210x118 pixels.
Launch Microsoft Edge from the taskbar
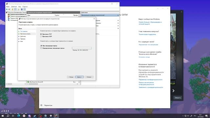[x=19, y=116]
